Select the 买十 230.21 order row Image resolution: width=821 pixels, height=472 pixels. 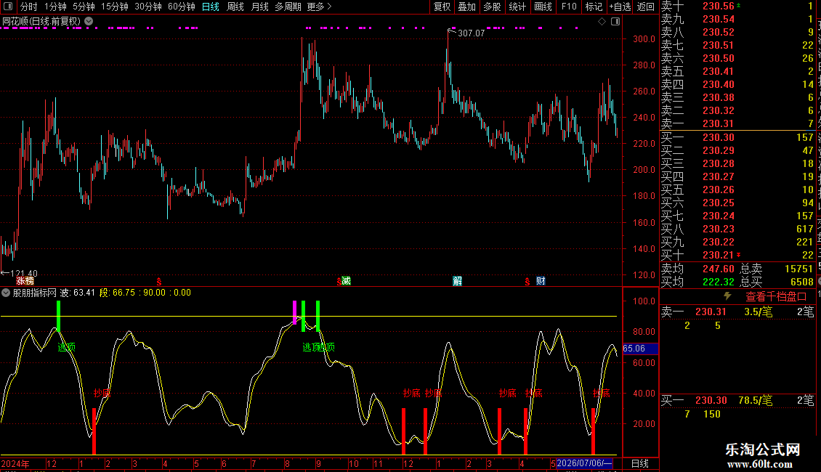(737, 255)
